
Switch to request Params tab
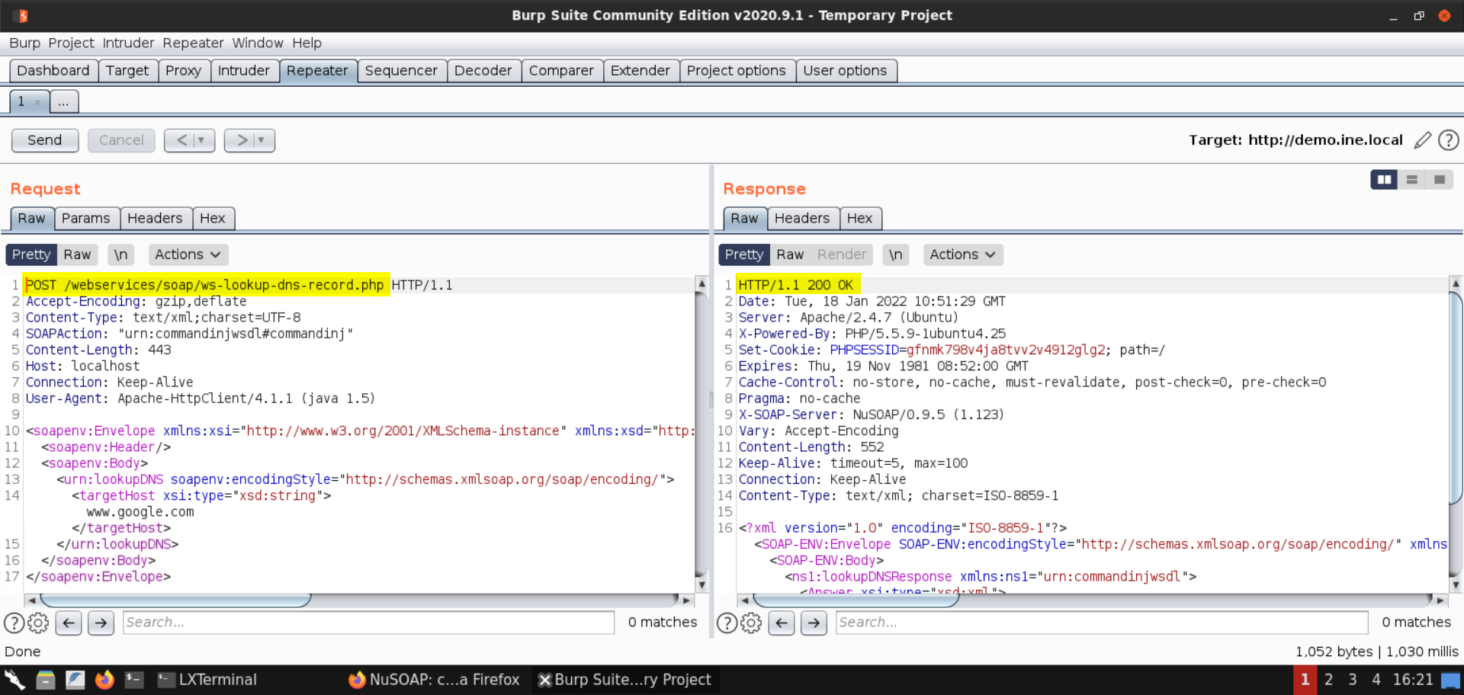85,219
